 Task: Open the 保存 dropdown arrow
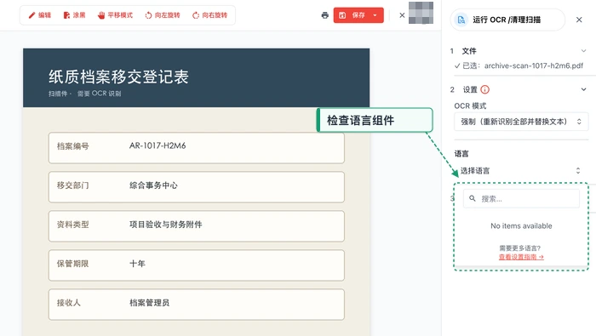[375, 15]
